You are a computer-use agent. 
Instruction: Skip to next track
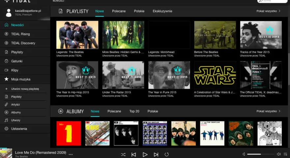point(156,154)
